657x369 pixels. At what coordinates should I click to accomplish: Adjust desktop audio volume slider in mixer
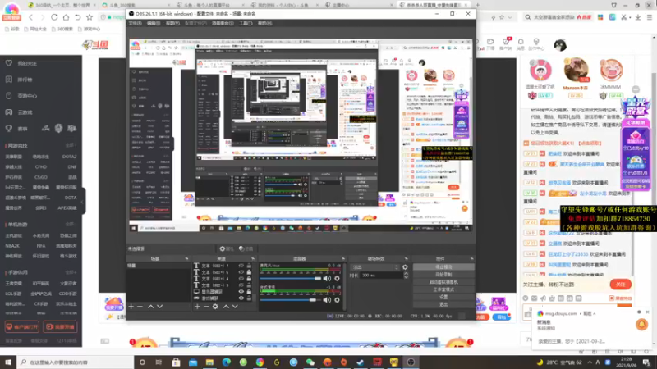(291, 300)
